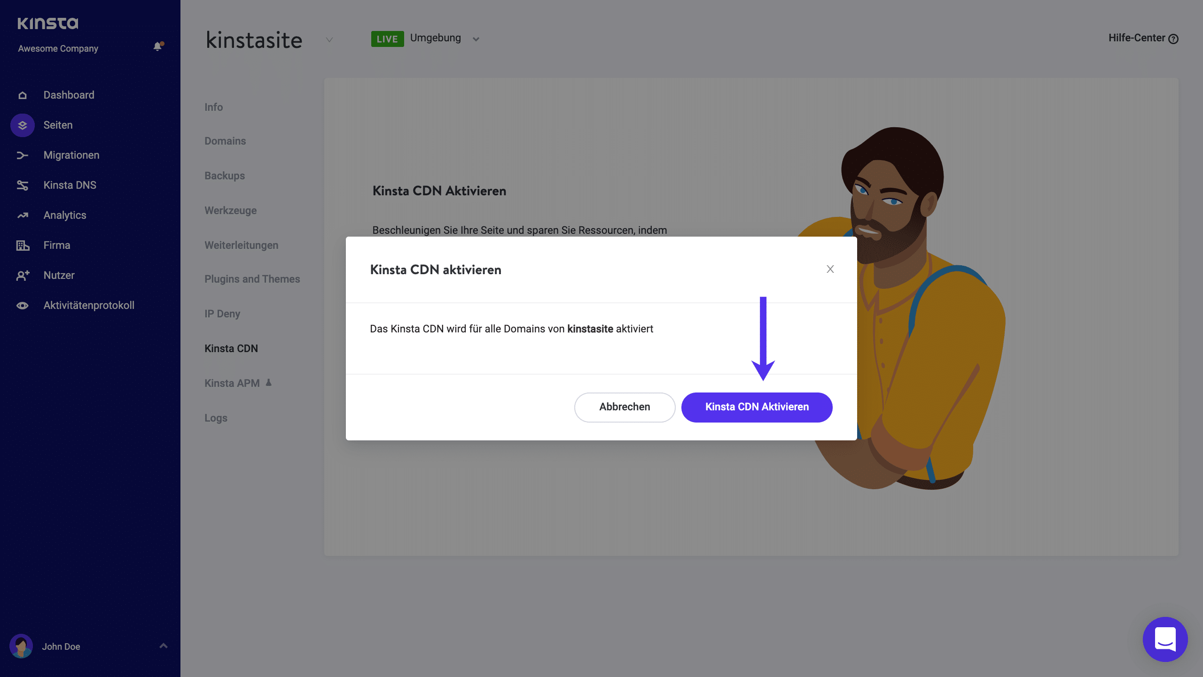1203x677 pixels.
Task: Switch to the Domains tab
Action: tap(225, 140)
